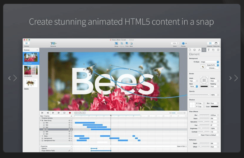The width and height of the screenshot is (244, 158).
Task: Click the border Radius input field
Action: pos(213,81)
